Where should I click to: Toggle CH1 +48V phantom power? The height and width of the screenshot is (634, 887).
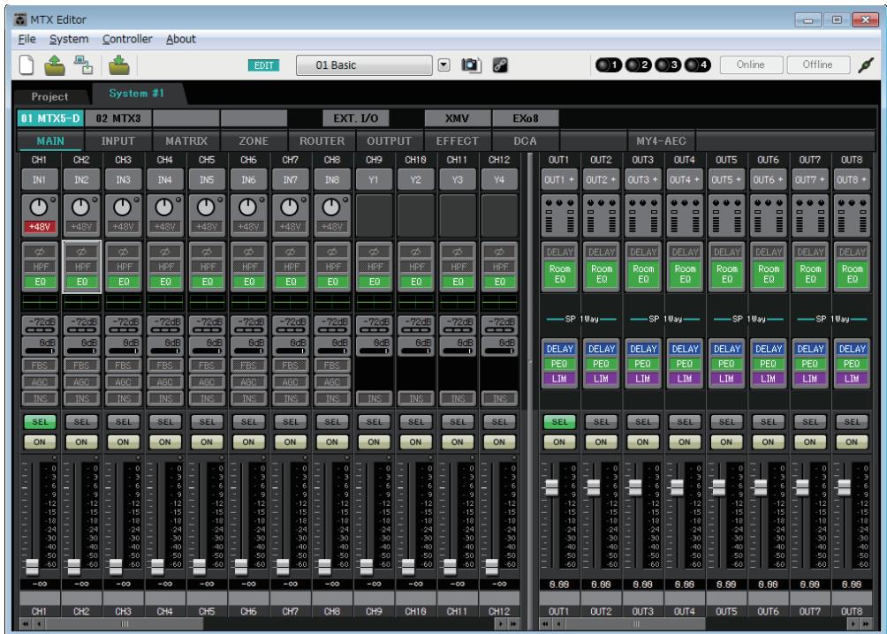pyautogui.click(x=40, y=227)
